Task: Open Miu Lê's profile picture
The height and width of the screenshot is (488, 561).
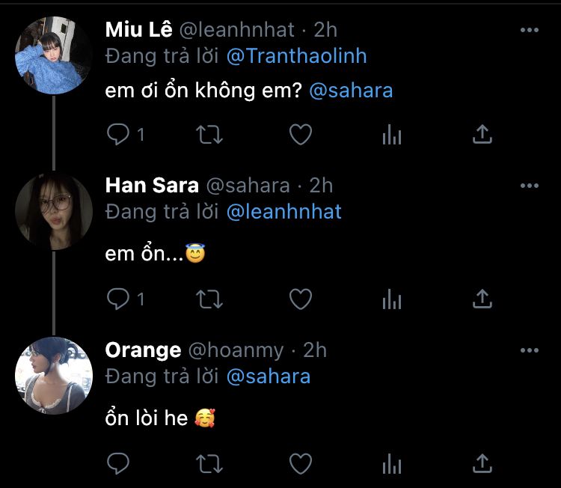Action: point(54,55)
